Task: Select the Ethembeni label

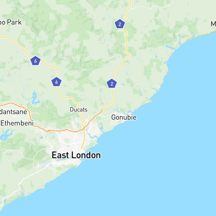Action: (x=17, y=123)
